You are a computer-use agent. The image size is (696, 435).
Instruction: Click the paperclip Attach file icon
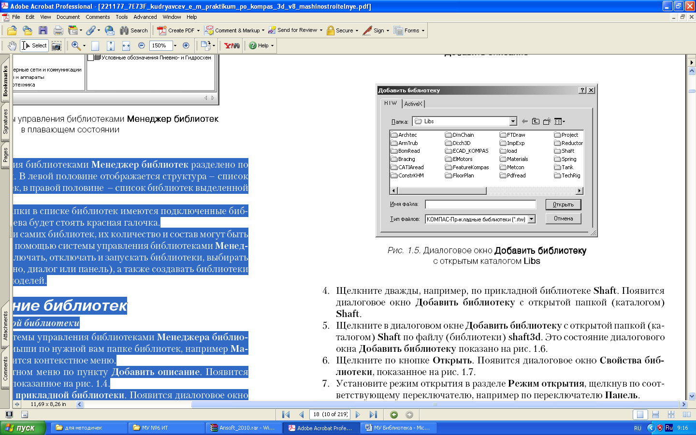click(90, 30)
